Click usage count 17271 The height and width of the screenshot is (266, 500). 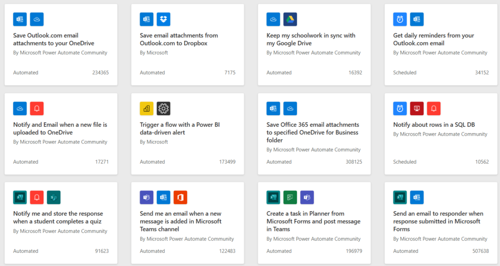click(102, 162)
